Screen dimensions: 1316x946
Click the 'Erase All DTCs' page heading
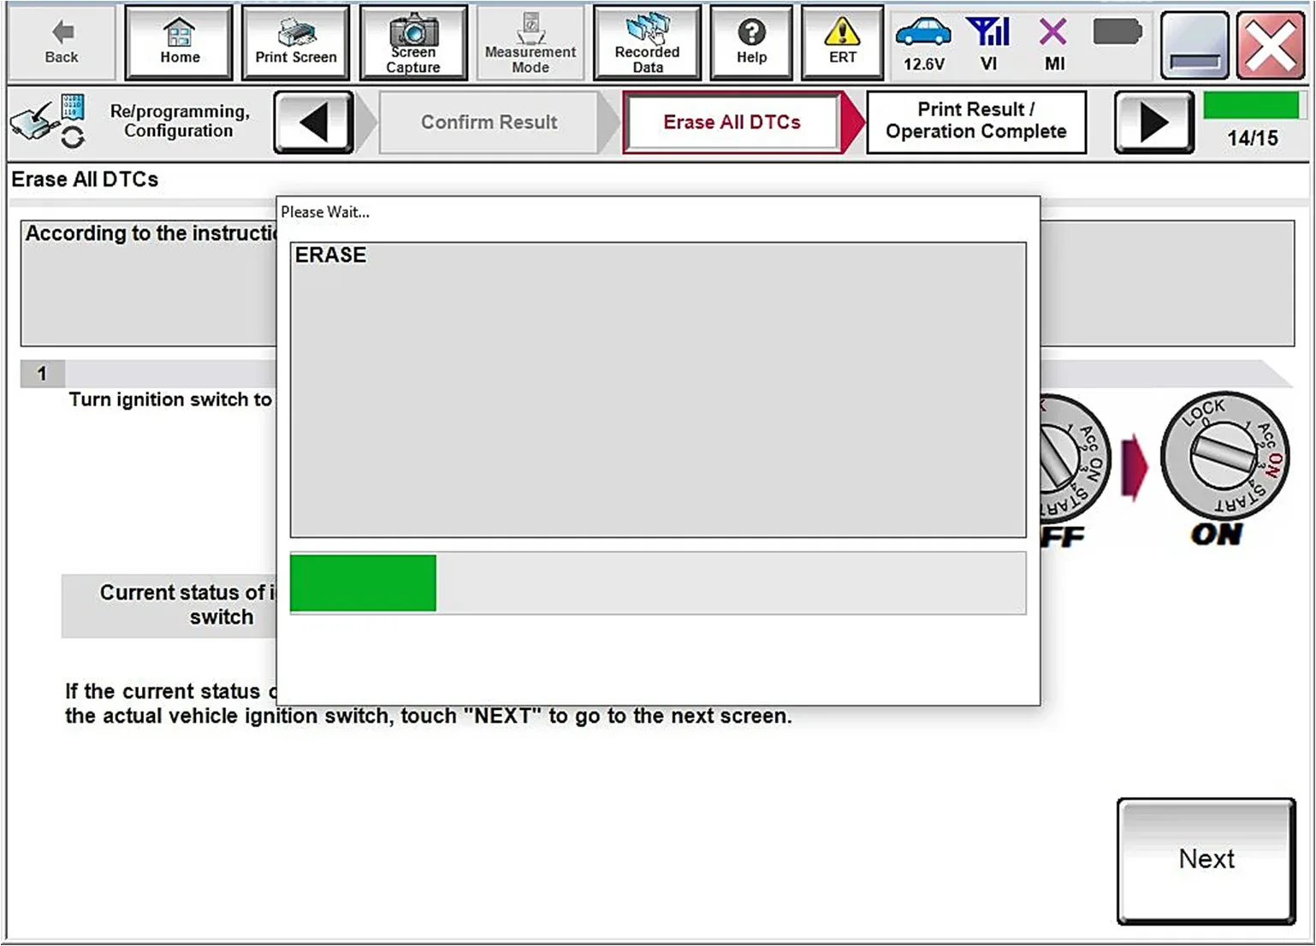point(85,180)
